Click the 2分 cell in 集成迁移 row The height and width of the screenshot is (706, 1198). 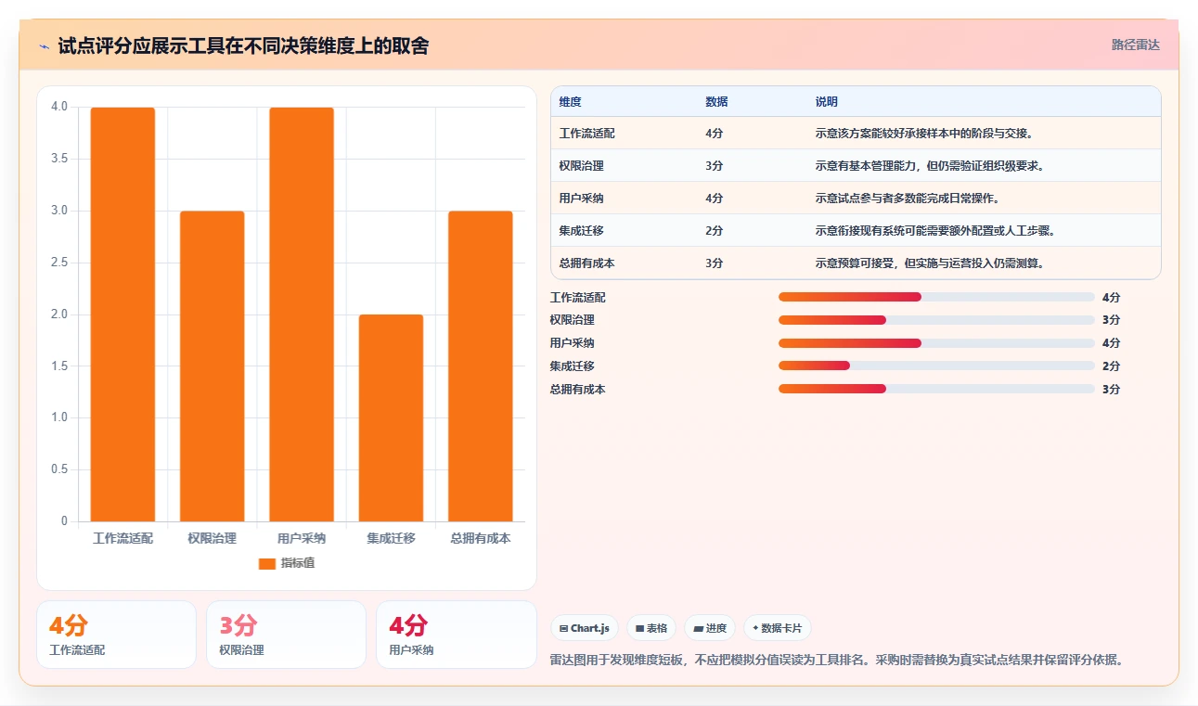click(x=714, y=231)
